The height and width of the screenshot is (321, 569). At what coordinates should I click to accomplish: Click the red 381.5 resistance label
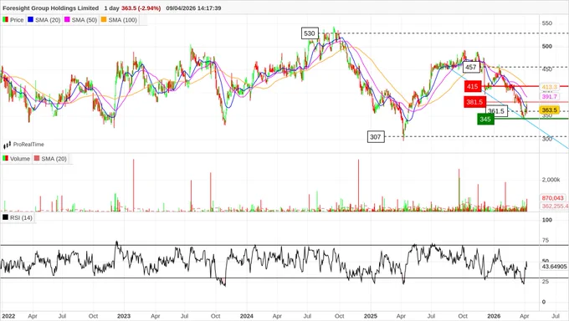tap(474, 102)
